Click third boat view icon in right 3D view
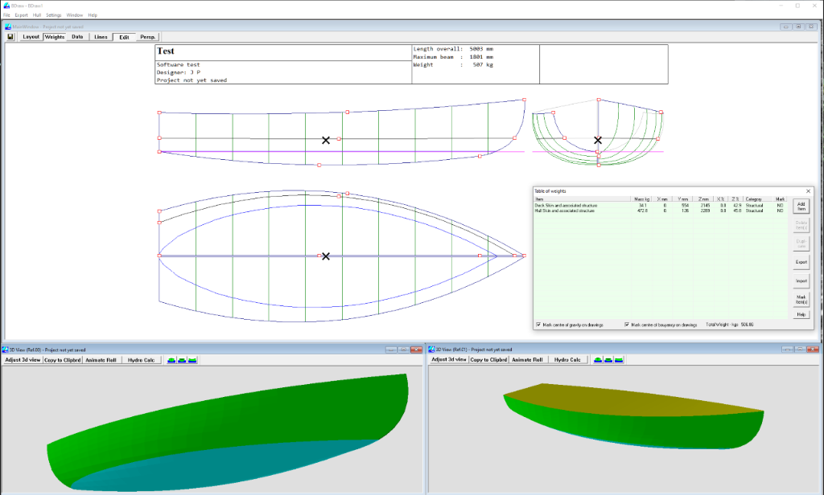Image resolution: width=824 pixels, height=495 pixels. tap(620, 360)
